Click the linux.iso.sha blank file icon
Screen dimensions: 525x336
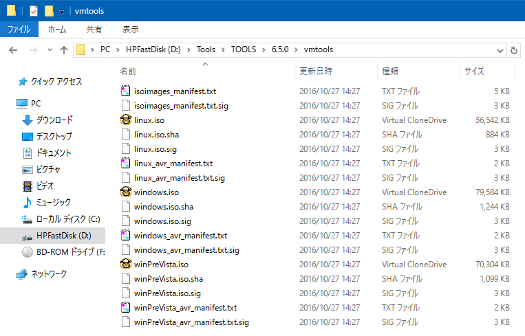tap(125, 134)
